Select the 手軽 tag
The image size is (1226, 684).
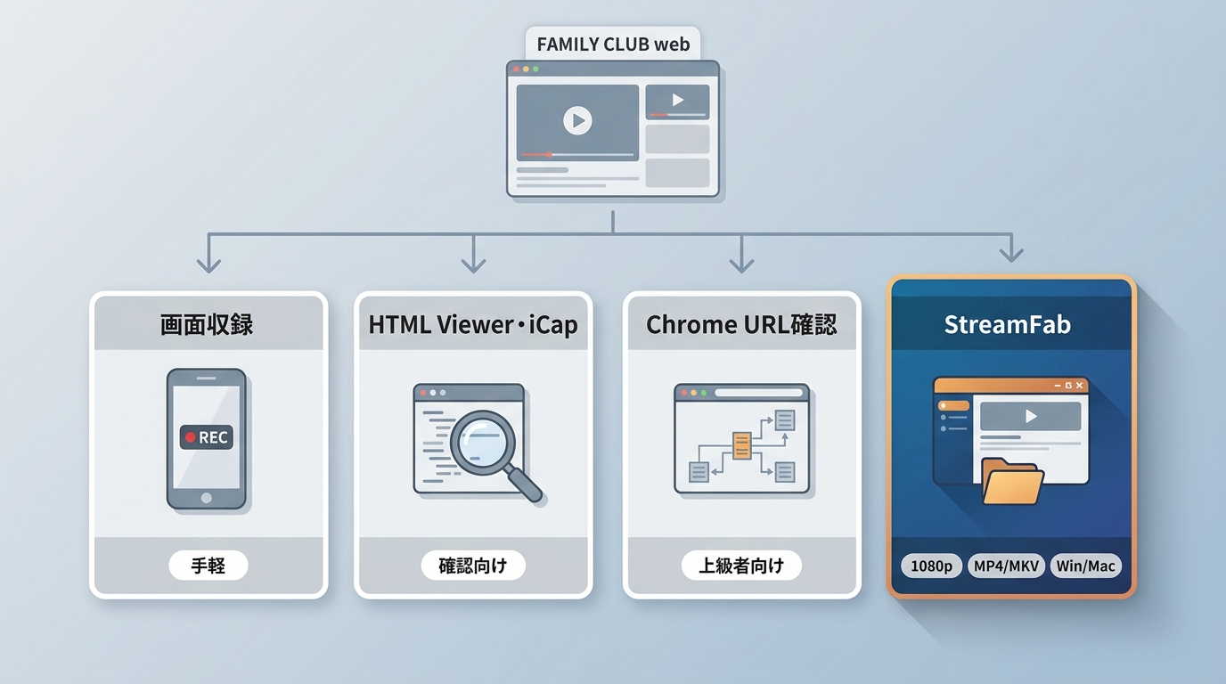208,565
